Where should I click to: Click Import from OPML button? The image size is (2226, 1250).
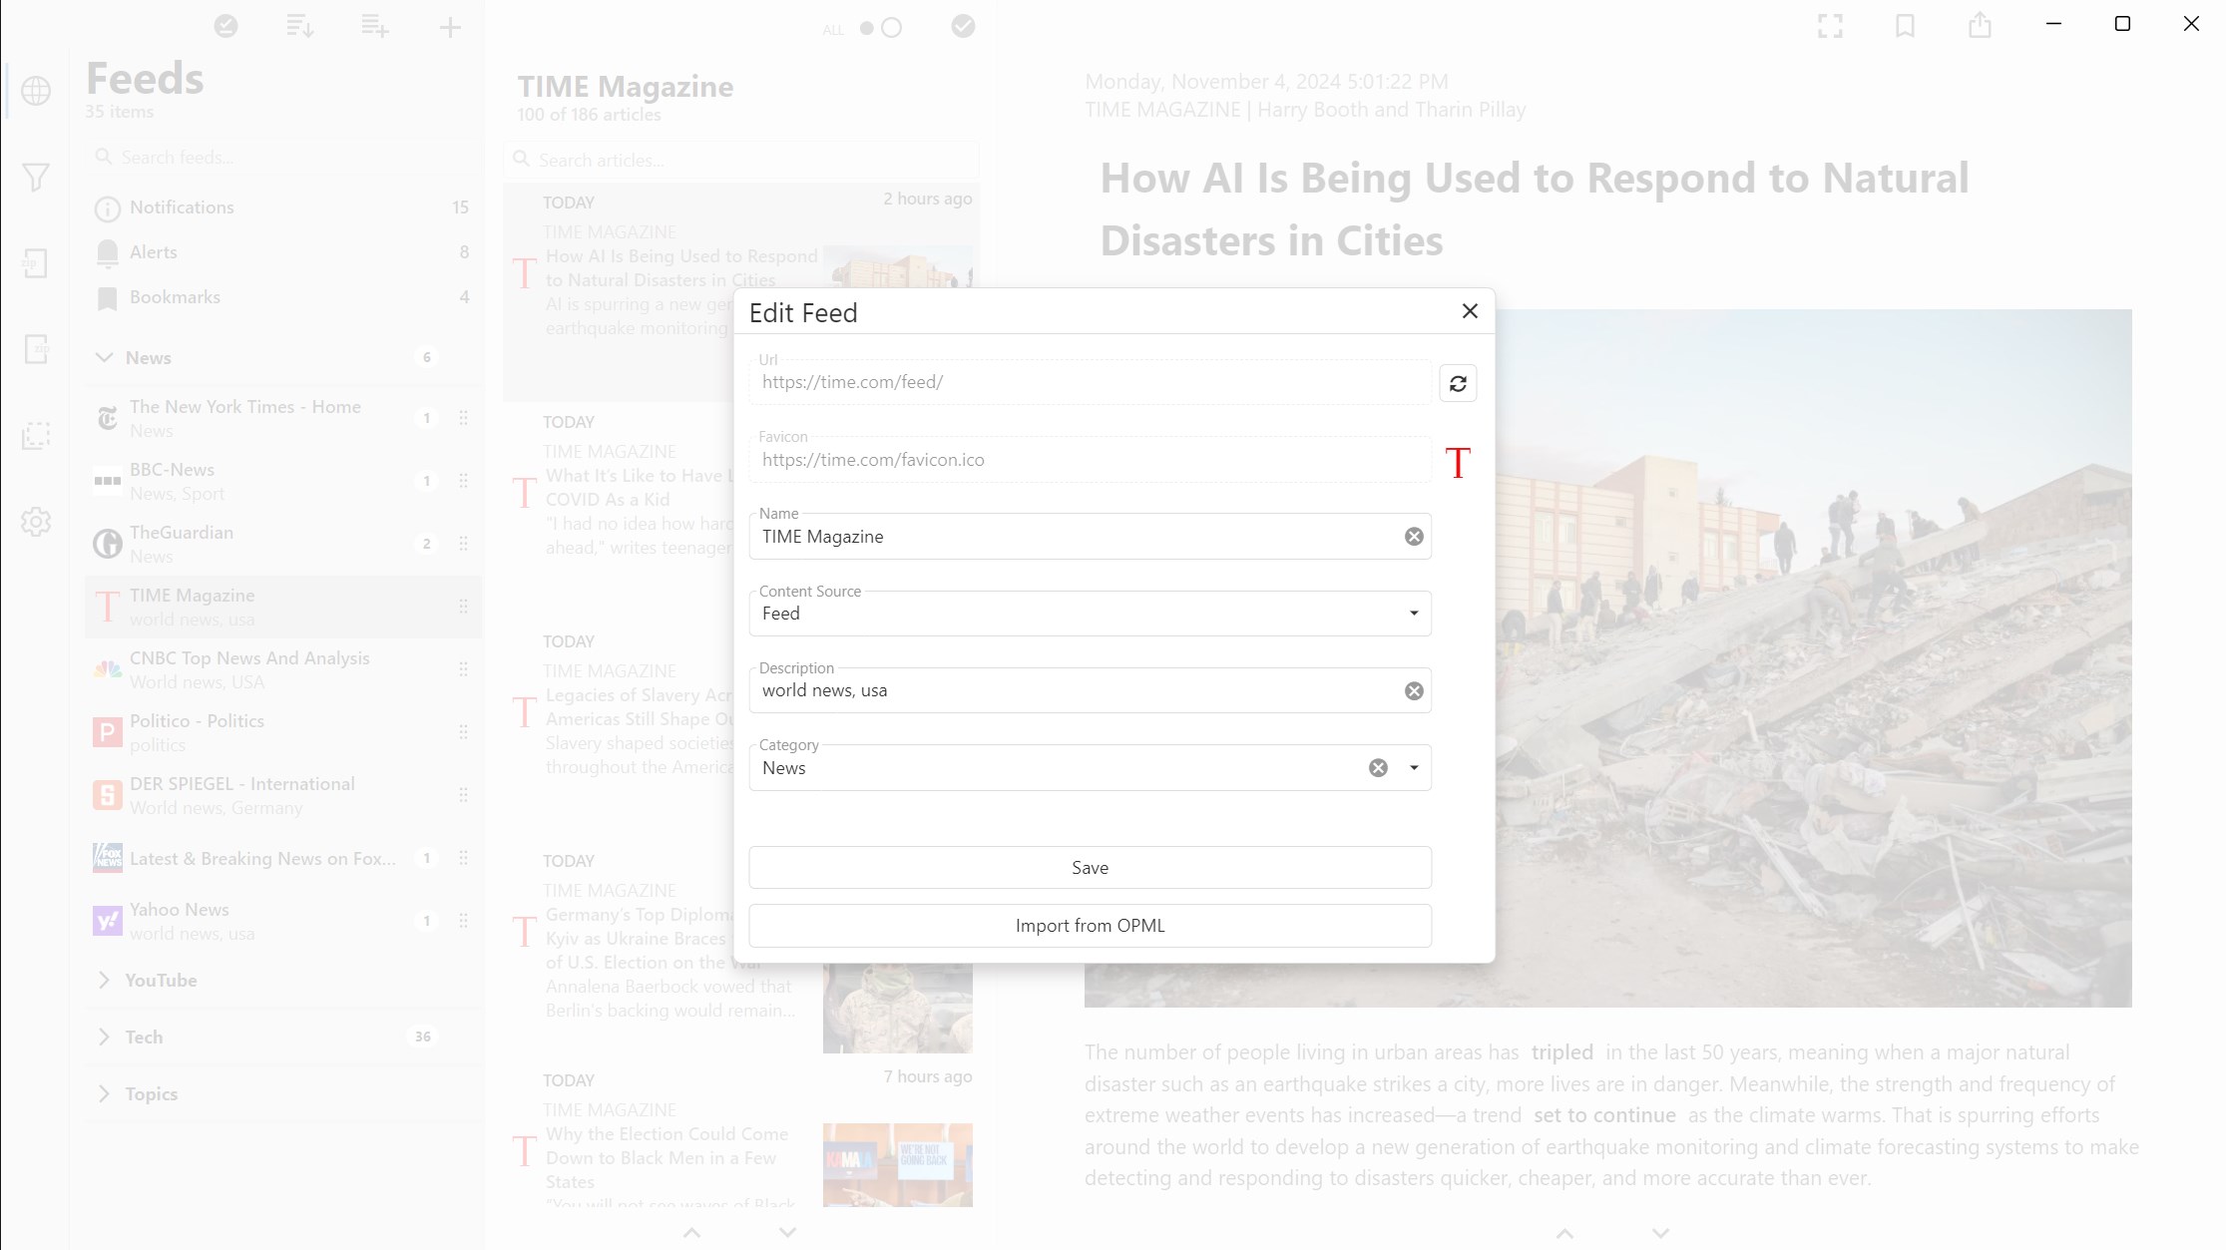tap(1090, 926)
